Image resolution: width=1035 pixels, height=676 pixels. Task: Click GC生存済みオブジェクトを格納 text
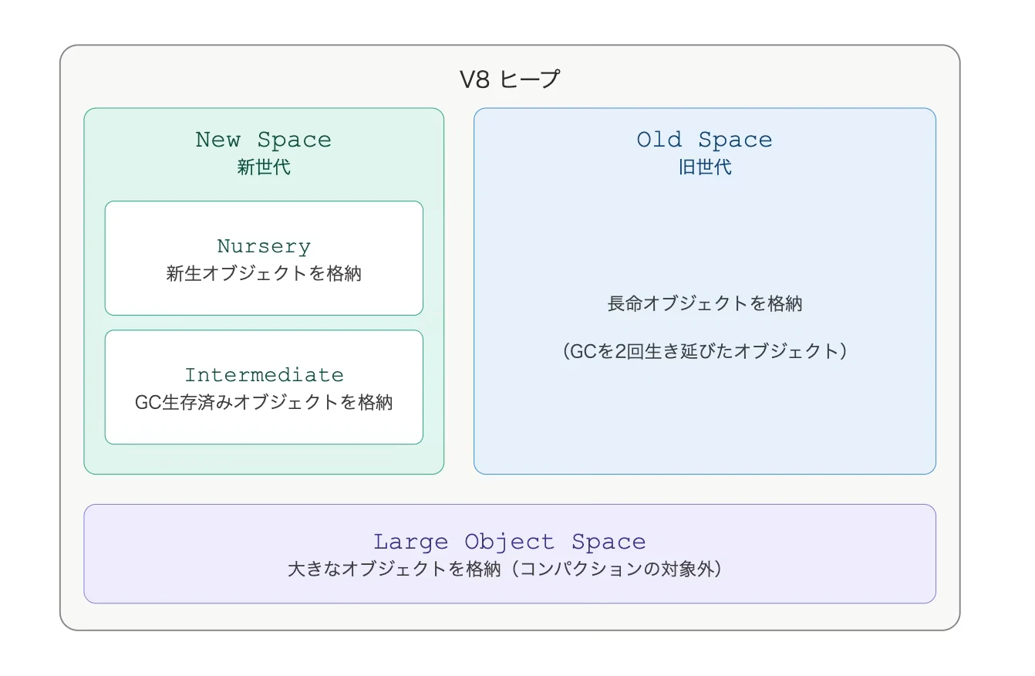tap(264, 402)
